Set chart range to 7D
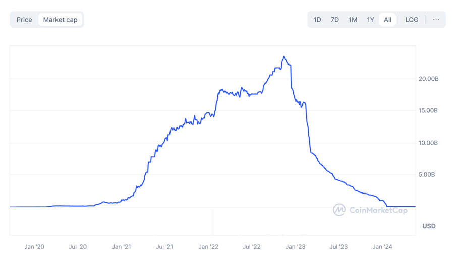 coord(334,20)
